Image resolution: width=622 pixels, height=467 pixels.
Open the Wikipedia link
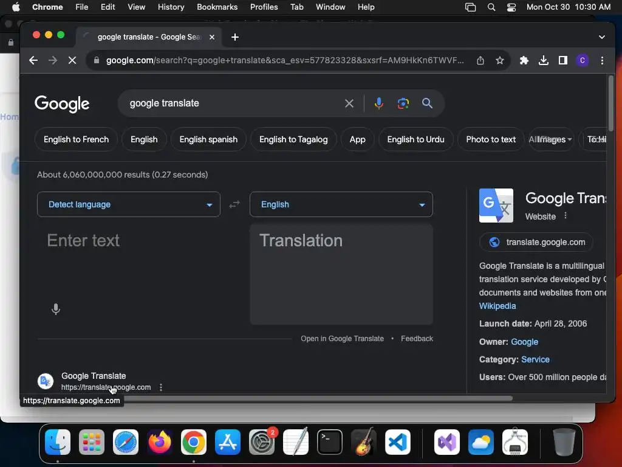coord(497,306)
